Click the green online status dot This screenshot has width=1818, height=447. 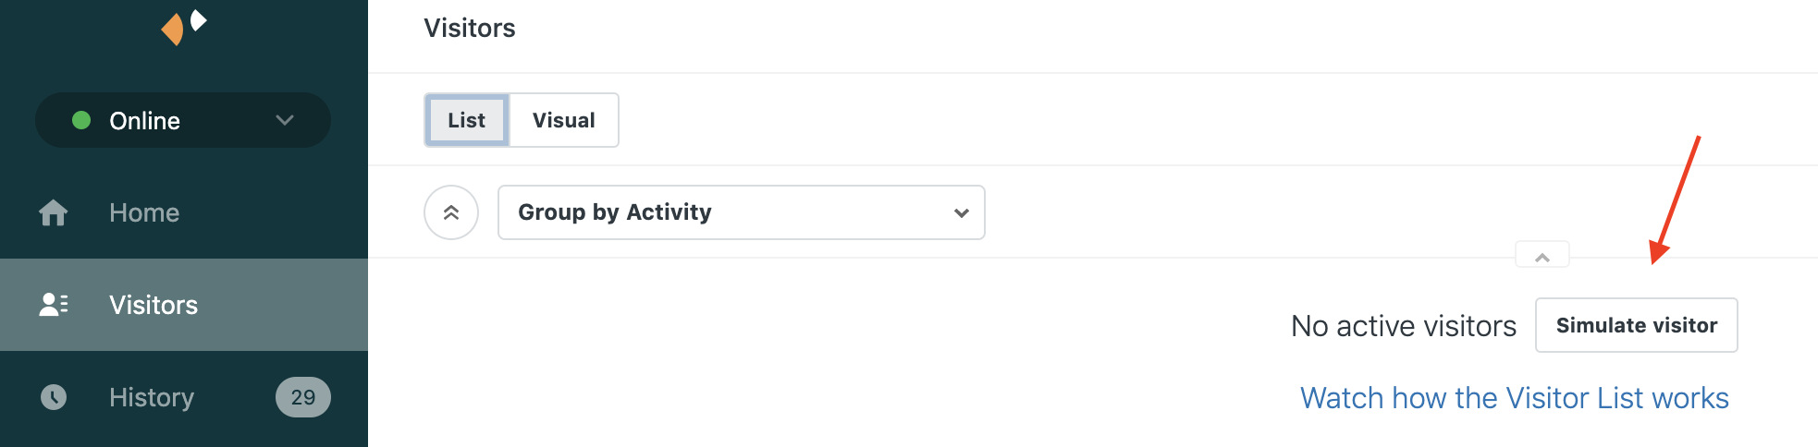click(x=81, y=120)
